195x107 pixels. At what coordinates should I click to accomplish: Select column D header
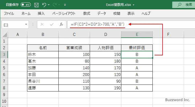(106, 35)
